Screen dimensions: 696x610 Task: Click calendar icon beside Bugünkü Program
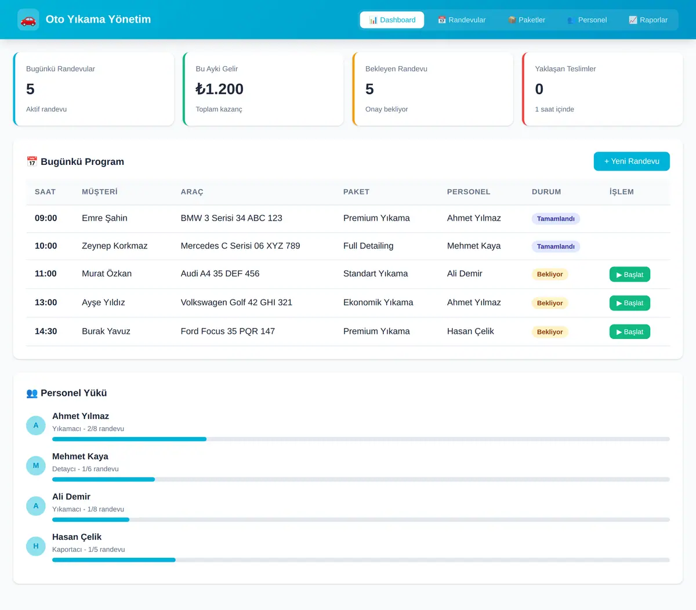(32, 161)
